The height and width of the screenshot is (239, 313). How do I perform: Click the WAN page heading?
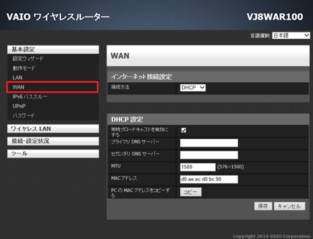(x=120, y=55)
